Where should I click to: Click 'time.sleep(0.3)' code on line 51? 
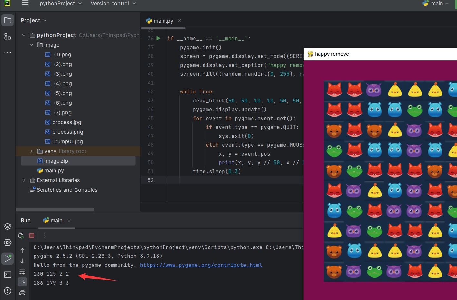point(217,171)
